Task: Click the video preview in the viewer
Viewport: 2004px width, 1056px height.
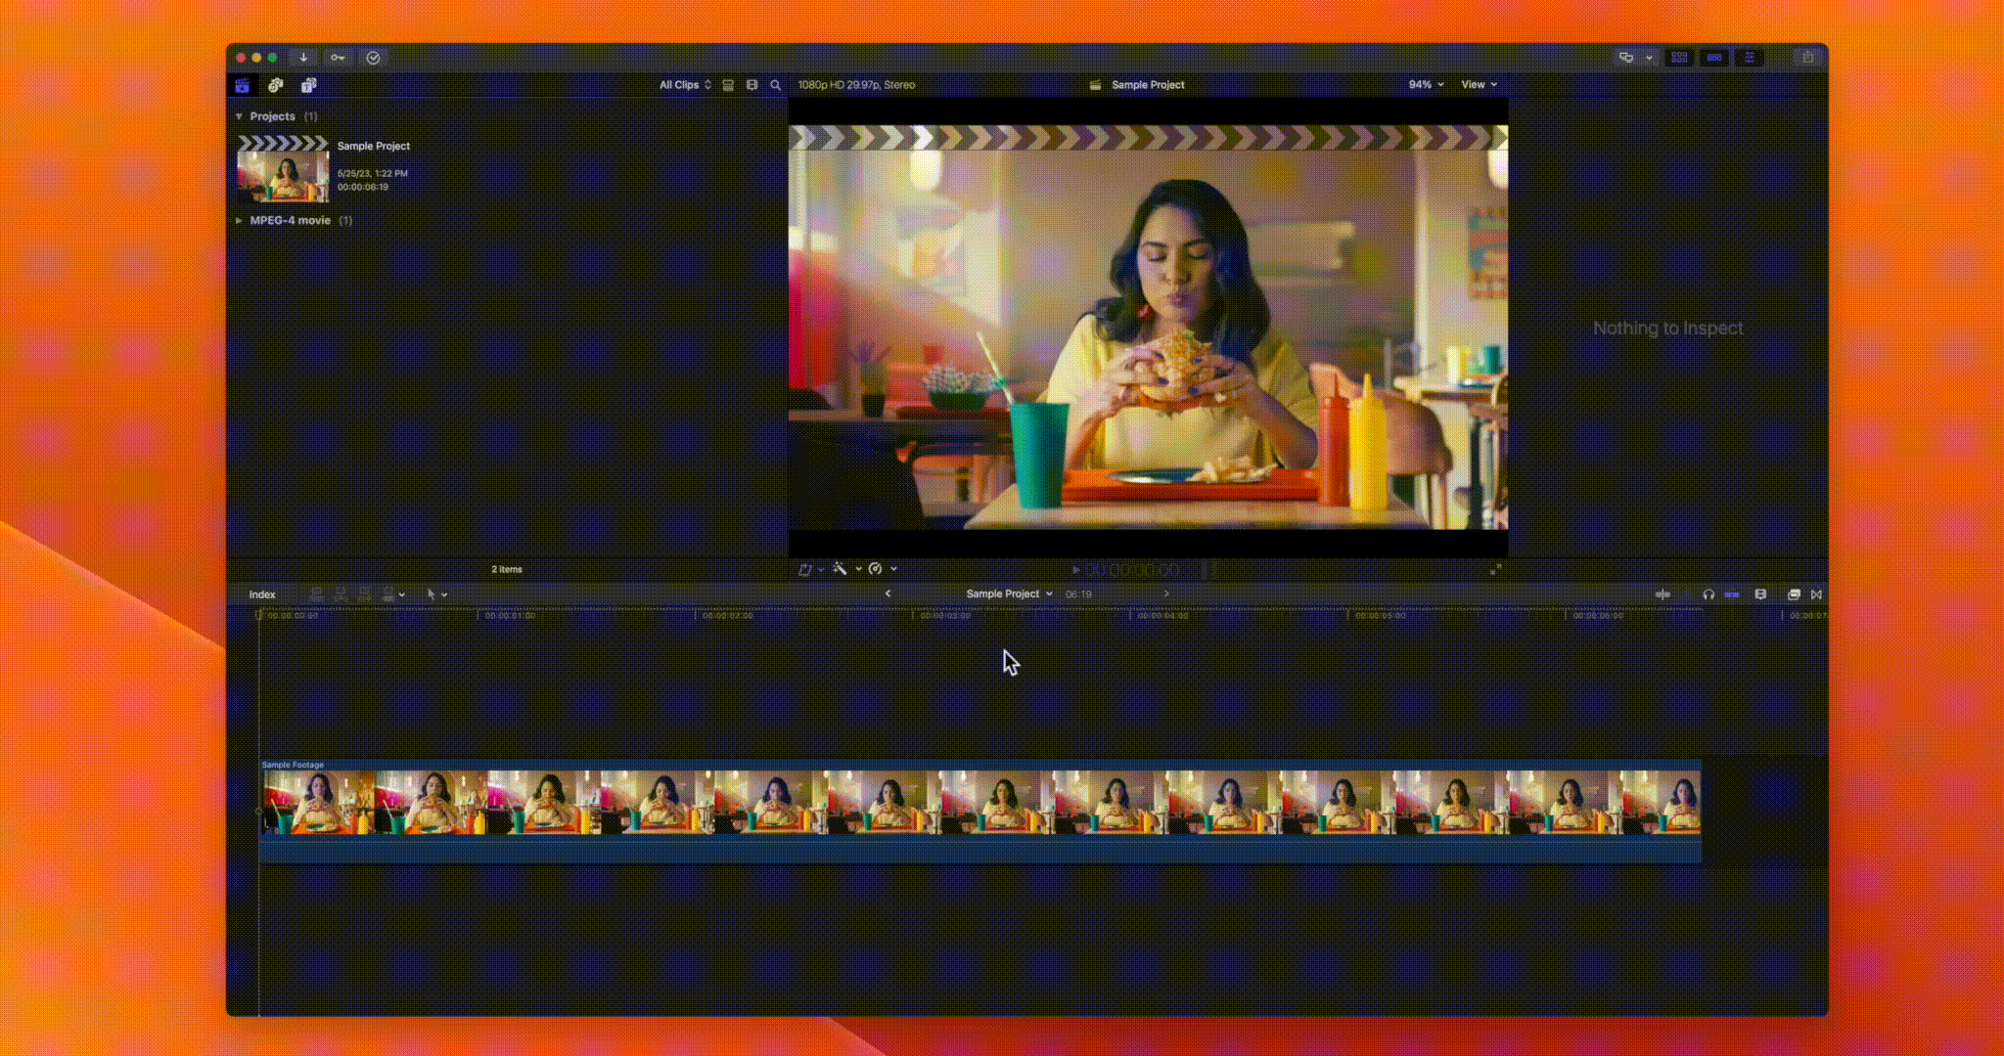Action: pyautogui.click(x=1148, y=328)
